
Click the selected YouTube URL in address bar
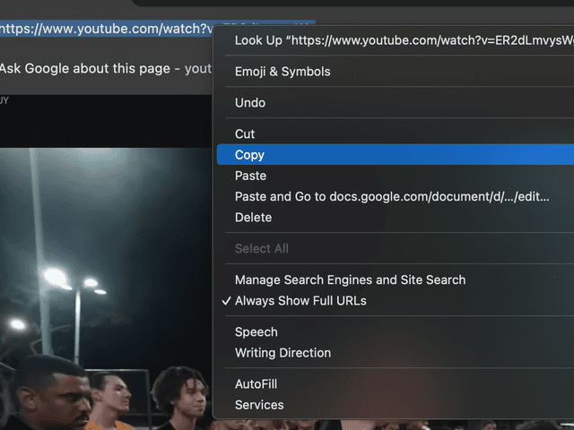[106, 29]
